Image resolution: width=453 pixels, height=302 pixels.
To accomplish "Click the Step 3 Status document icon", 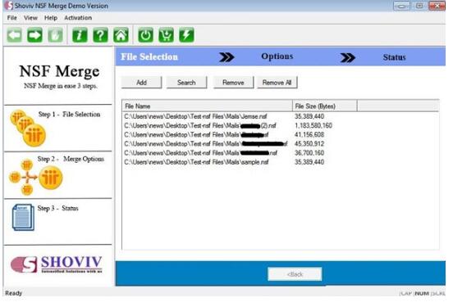I will click(x=23, y=217).
